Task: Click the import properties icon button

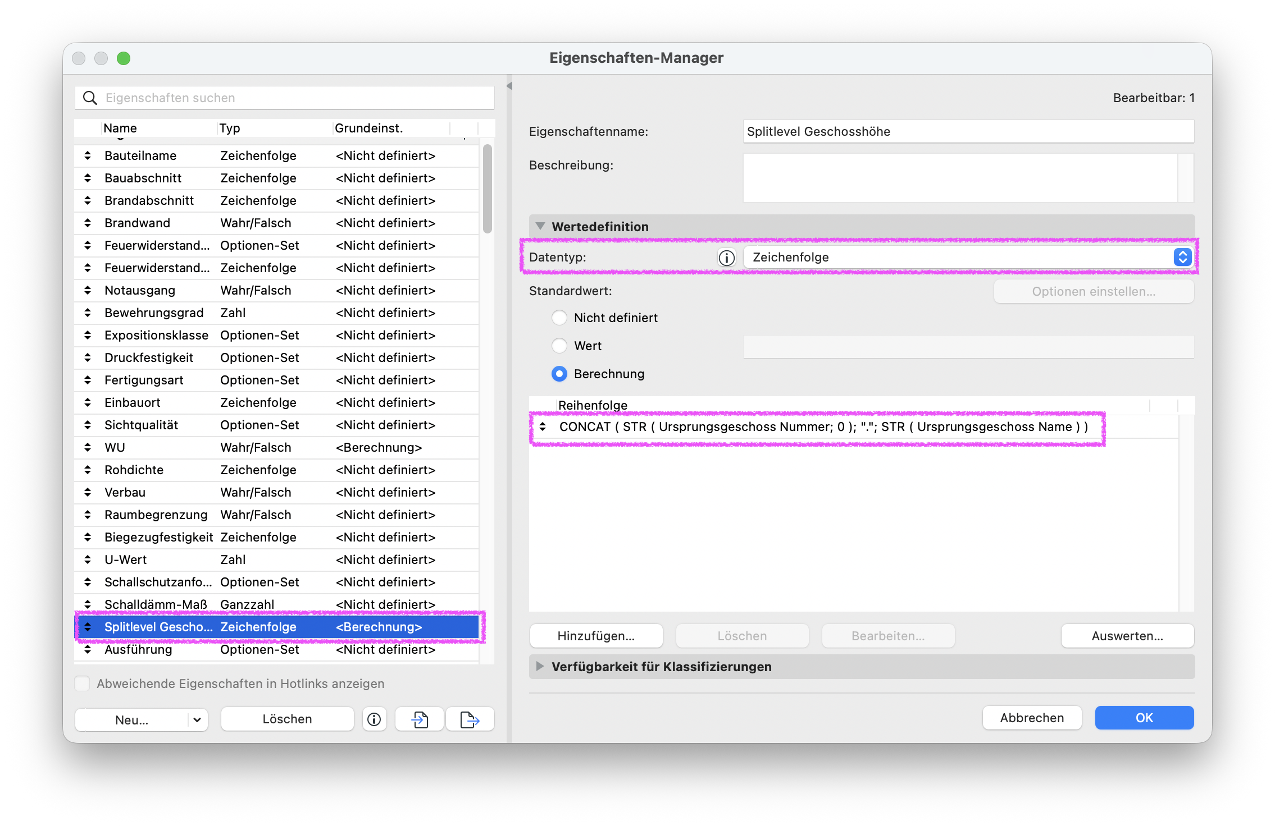Action: point(420,719)
